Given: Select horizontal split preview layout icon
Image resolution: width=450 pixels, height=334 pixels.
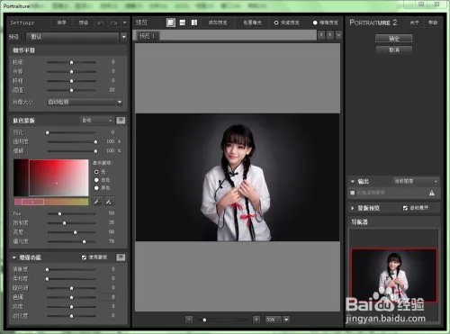Looking at the screenshot, I should click(x=183, y=23).
